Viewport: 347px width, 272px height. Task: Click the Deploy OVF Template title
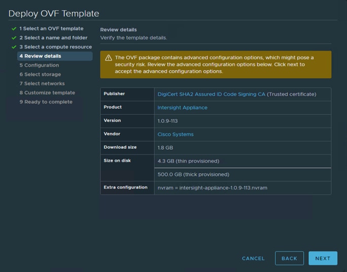[x=54, y=13]
